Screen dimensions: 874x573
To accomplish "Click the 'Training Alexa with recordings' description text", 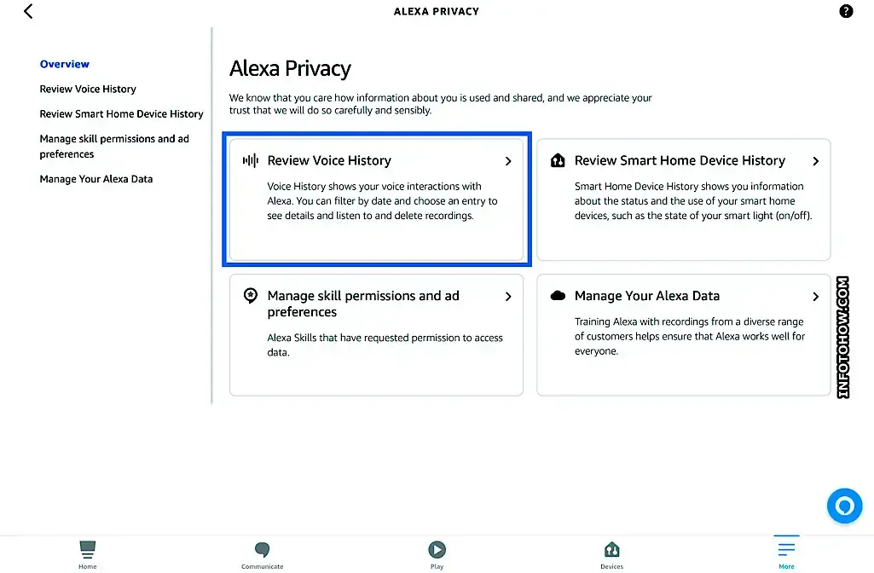I will click(x=690, y=336).
